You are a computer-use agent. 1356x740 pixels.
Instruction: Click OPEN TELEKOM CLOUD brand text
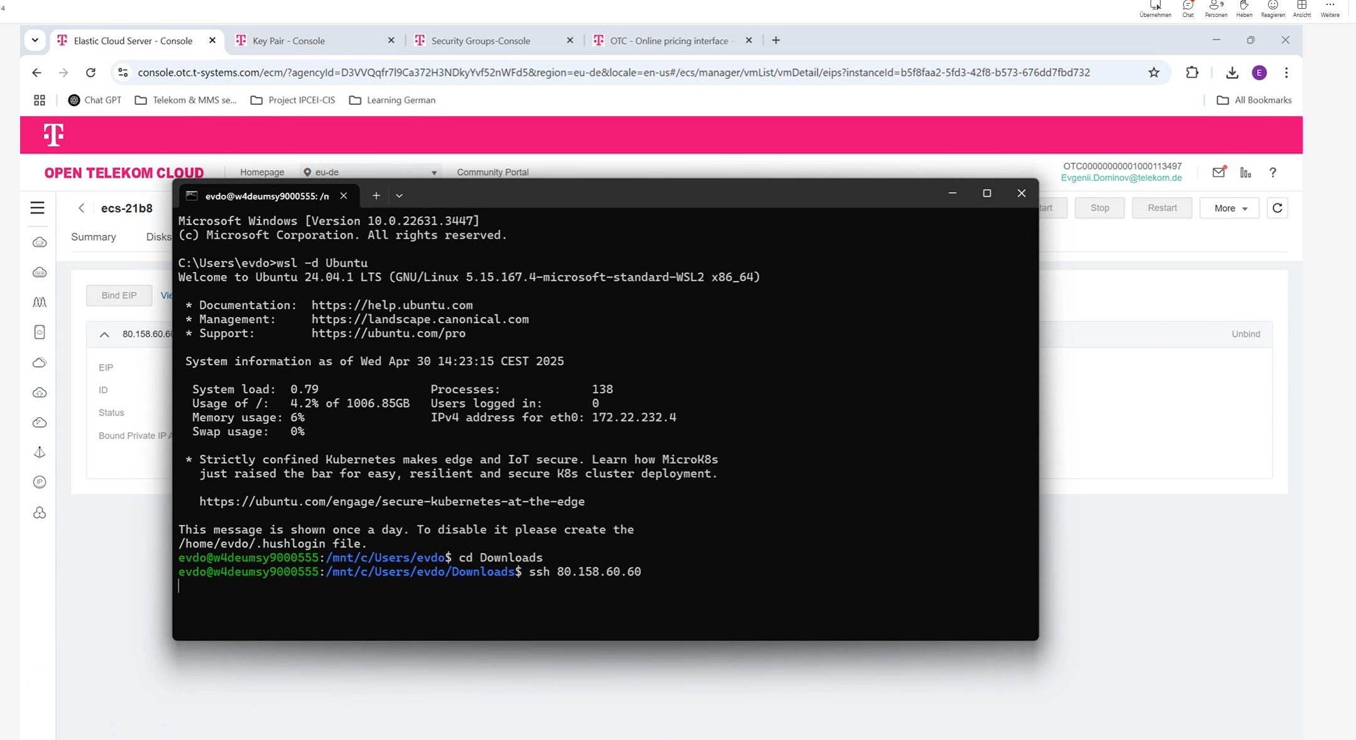(x=124, y=173)
